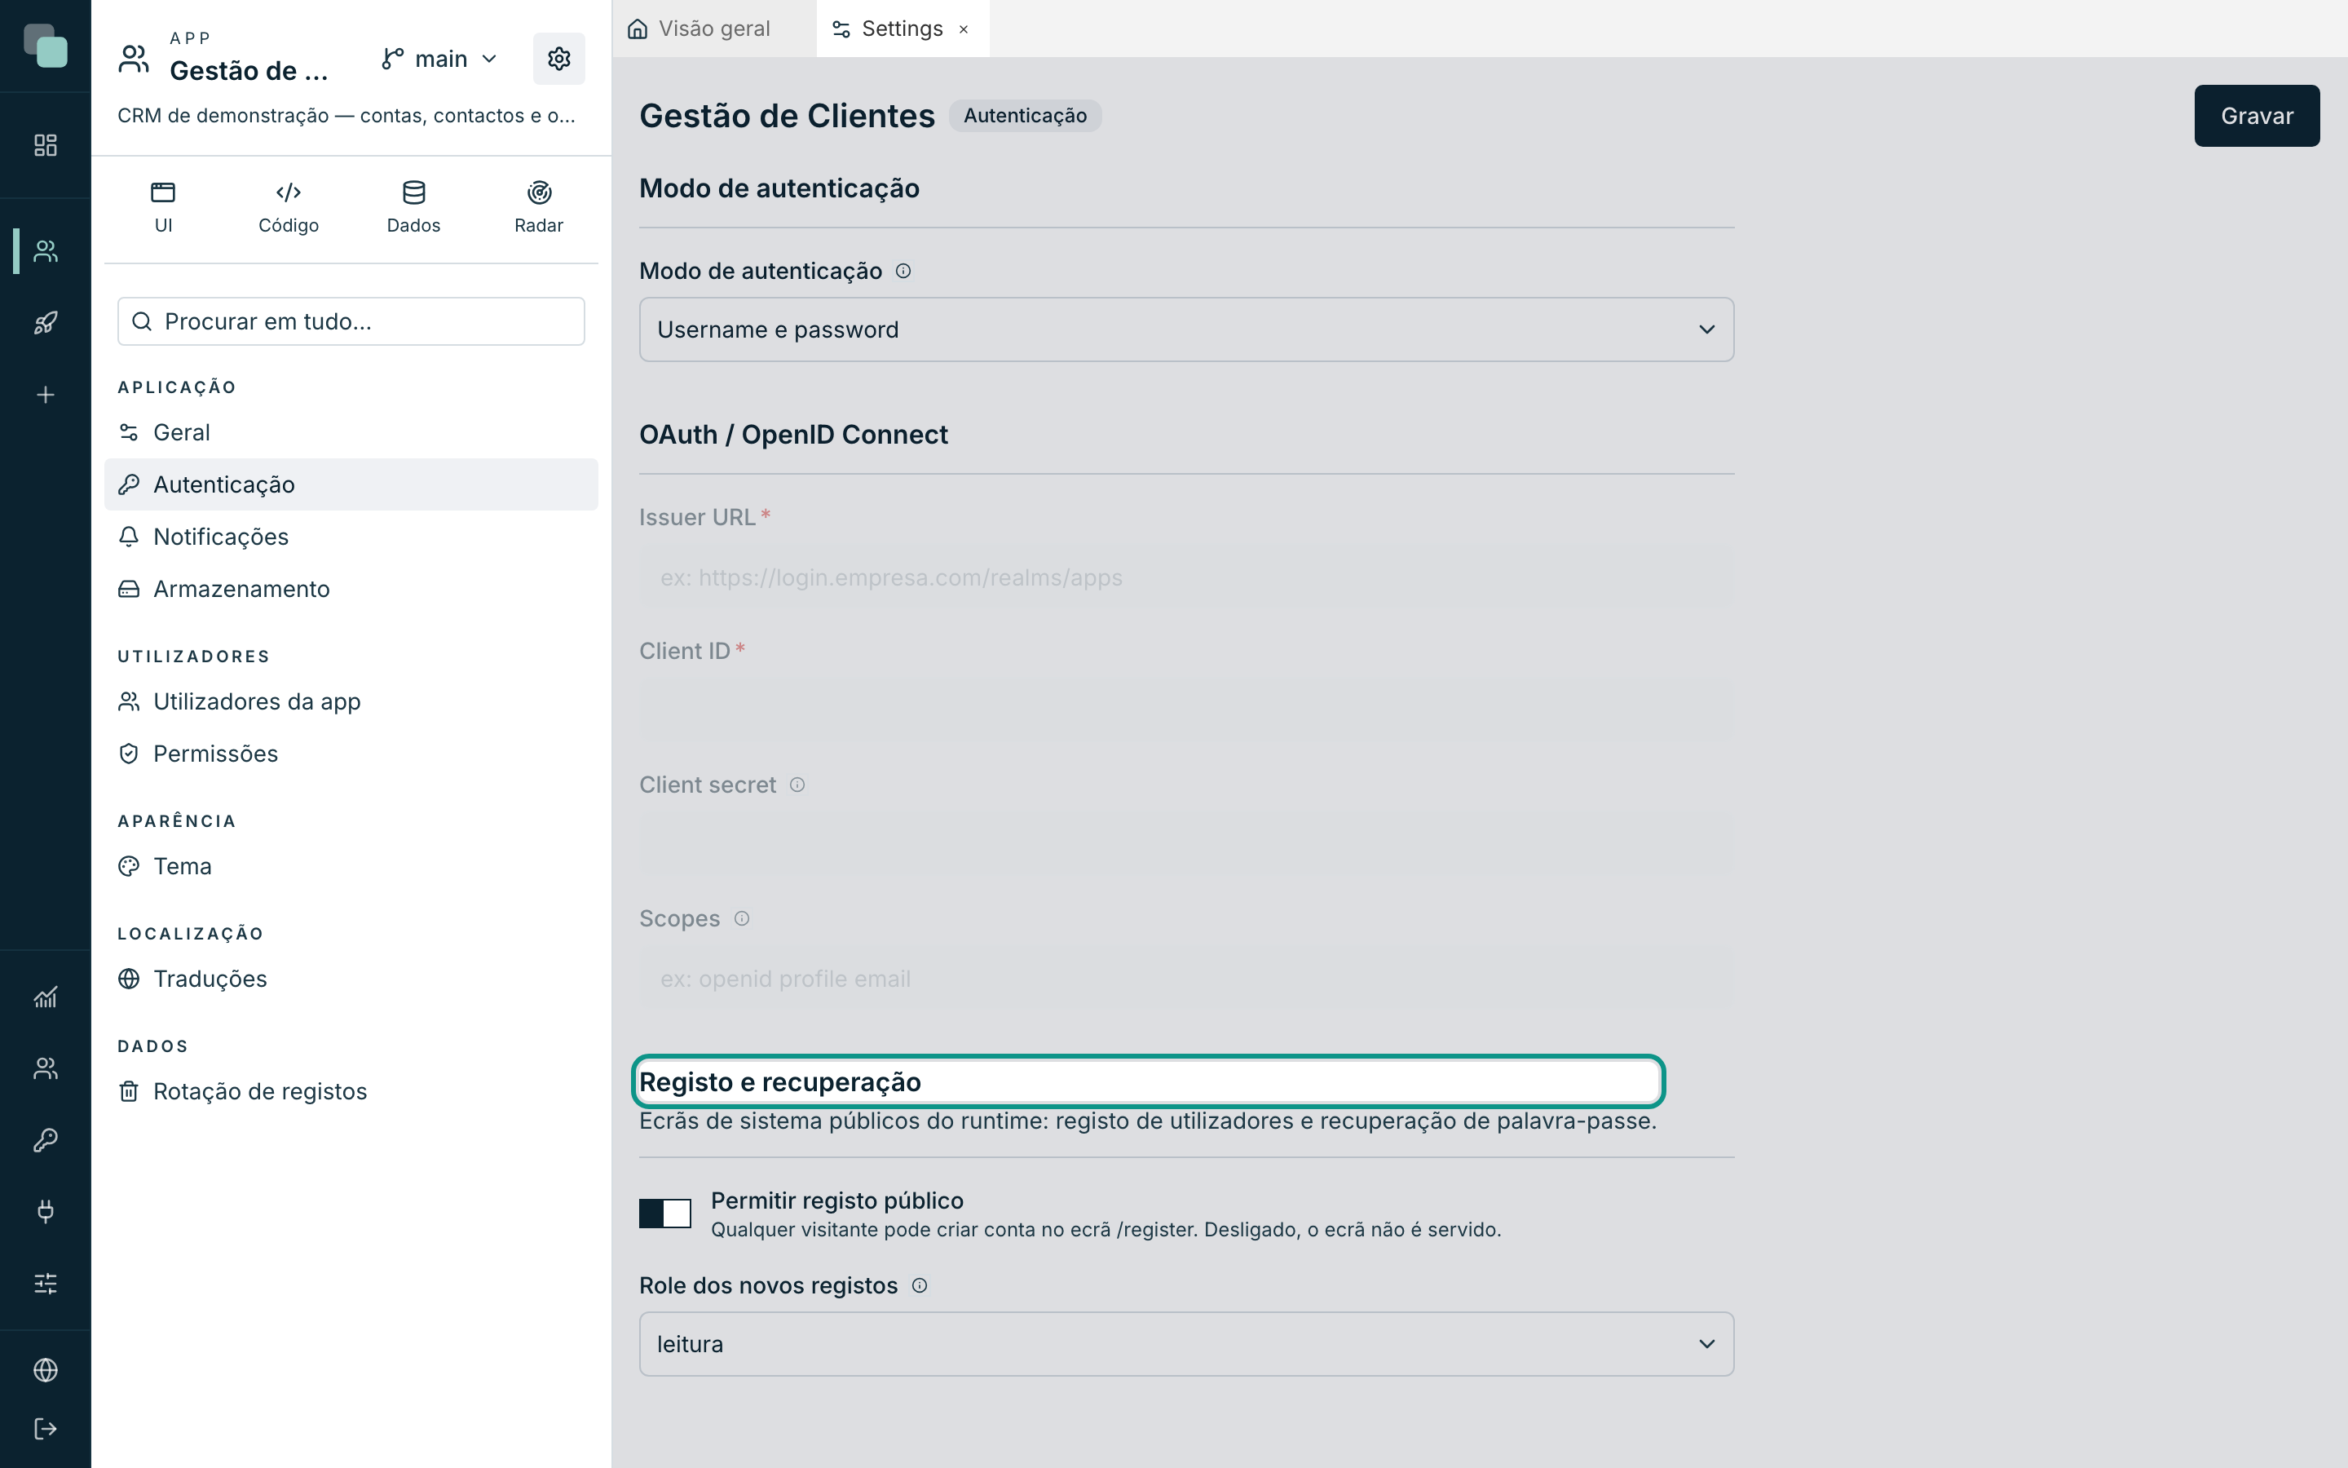2348x1468 pixels.
Task: Open the rocket deploy icon
Action: [46, 323]
